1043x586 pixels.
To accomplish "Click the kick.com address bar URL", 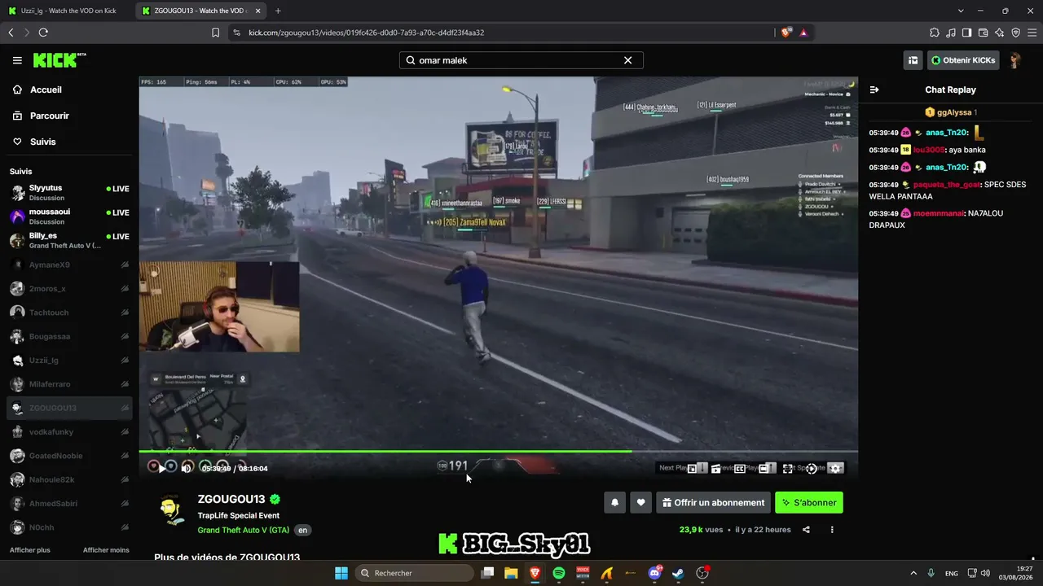I will pos(367,33).
